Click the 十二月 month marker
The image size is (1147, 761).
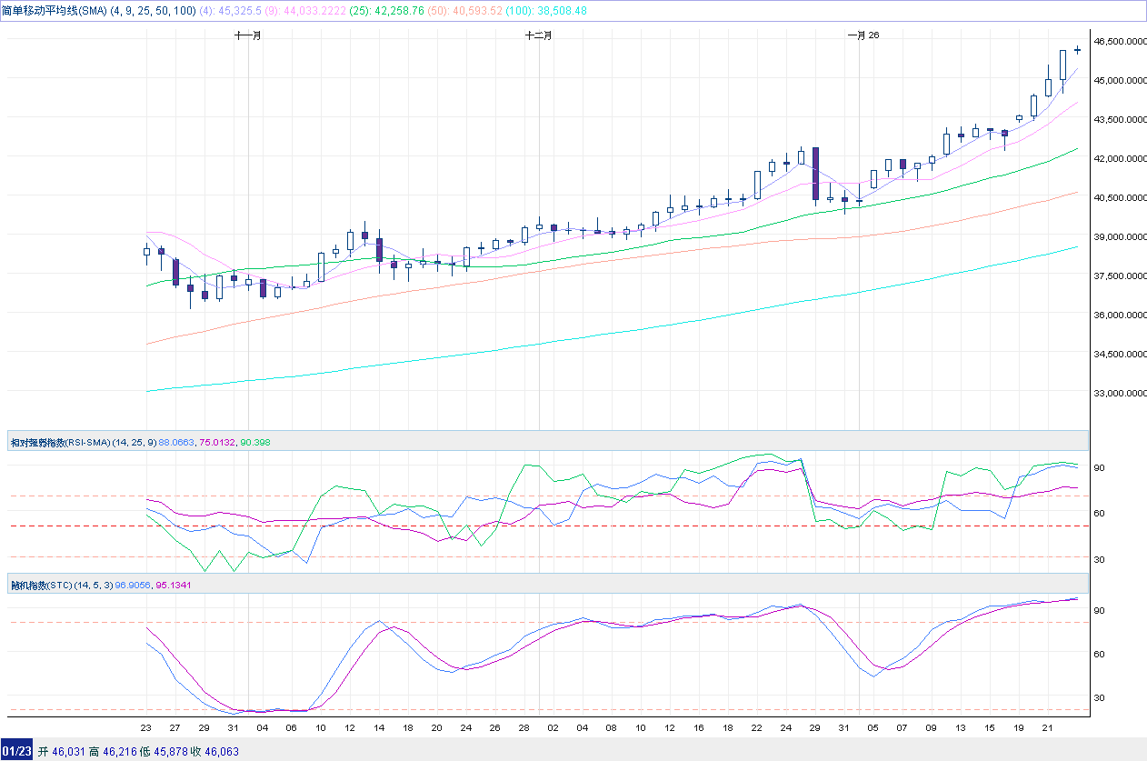pos(539,35)
